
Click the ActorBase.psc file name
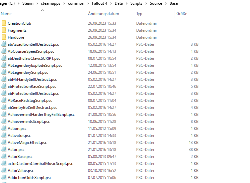coord(20,157)
